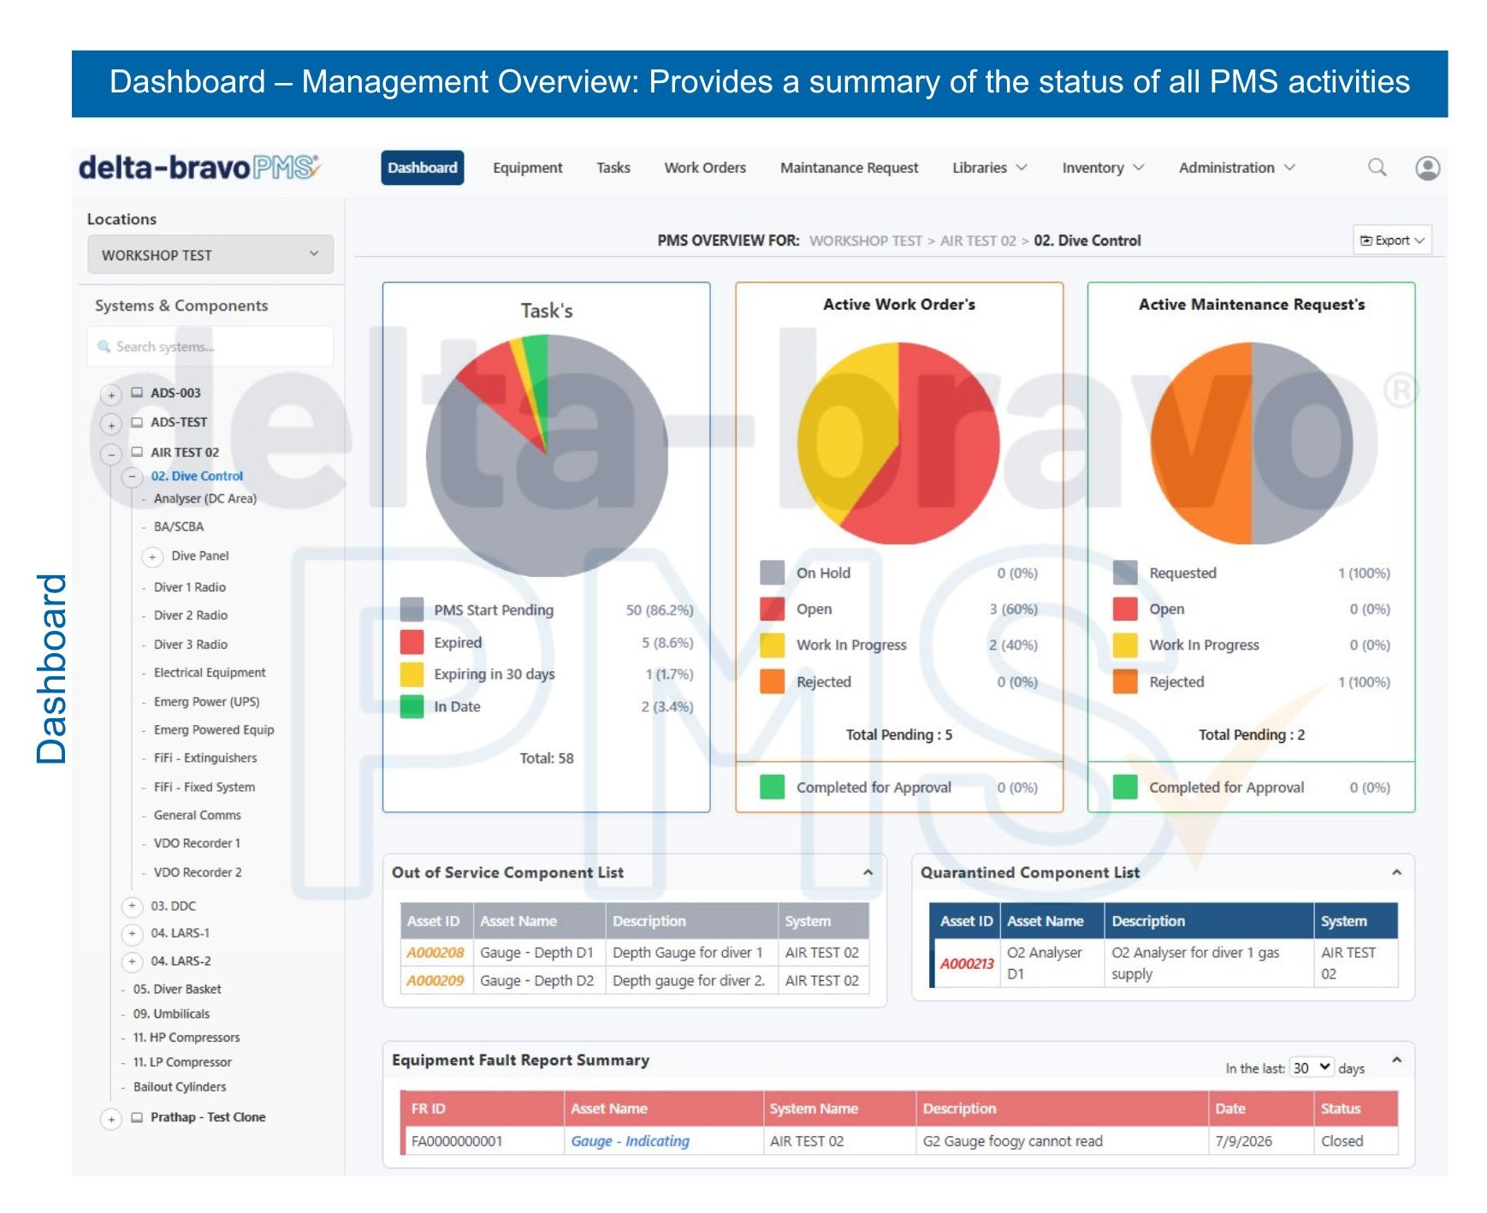Collapse the Out of Service Component List panel
1487x1213 pixels.
coord(868,872)
